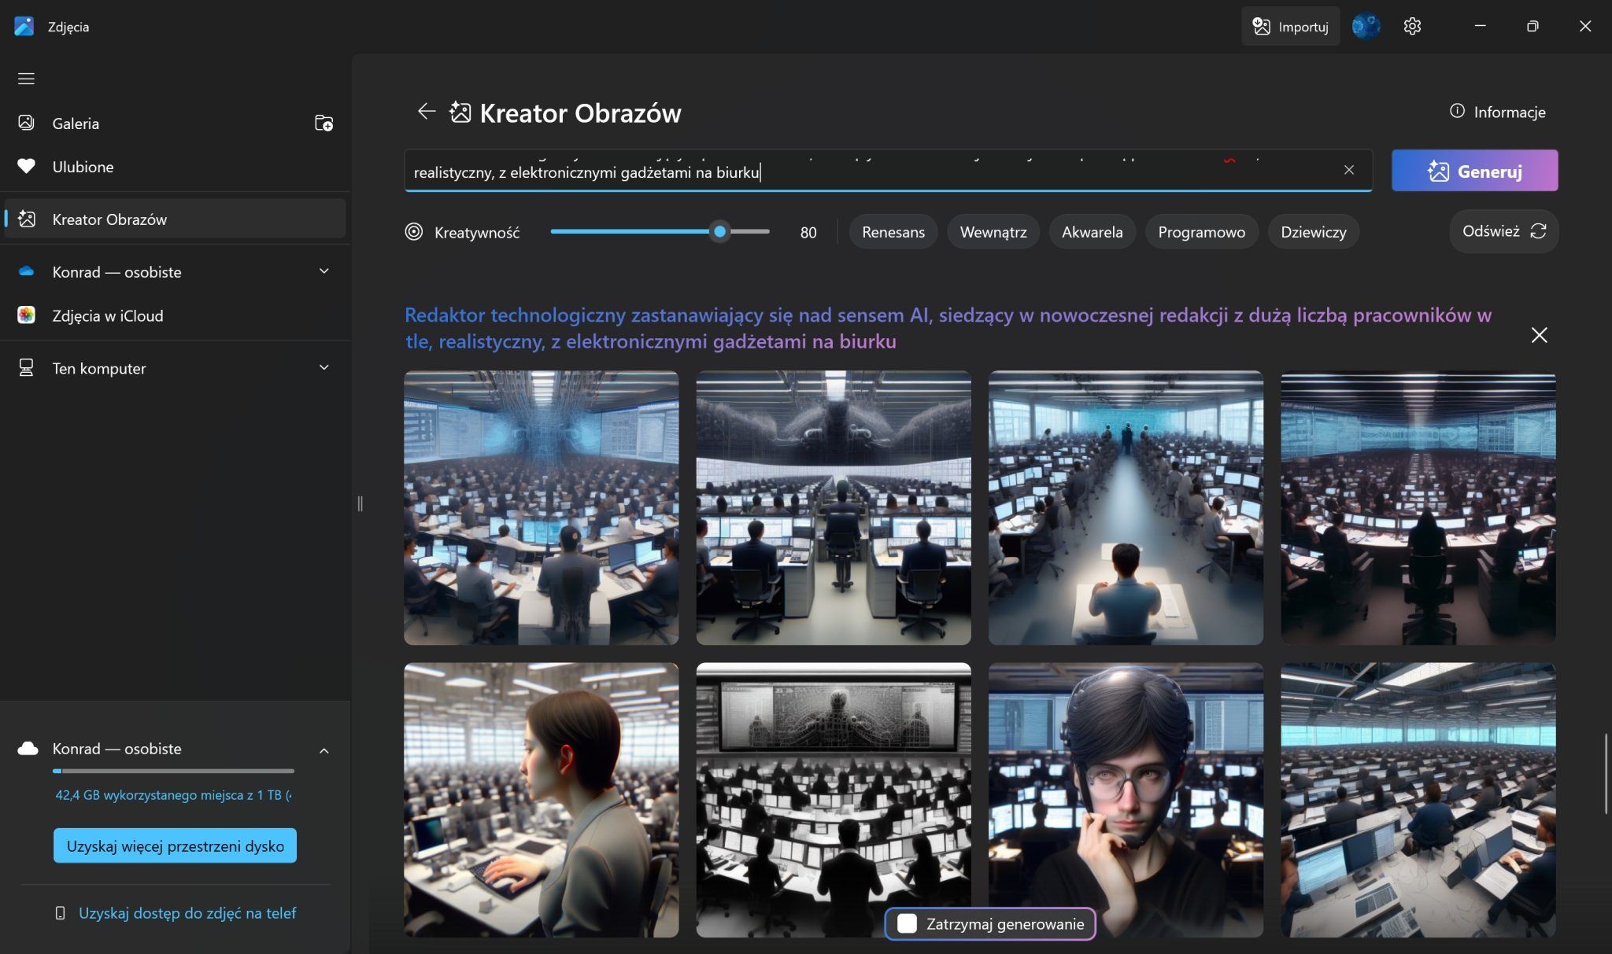Click the user profile avatar icon

[1366, 27]
